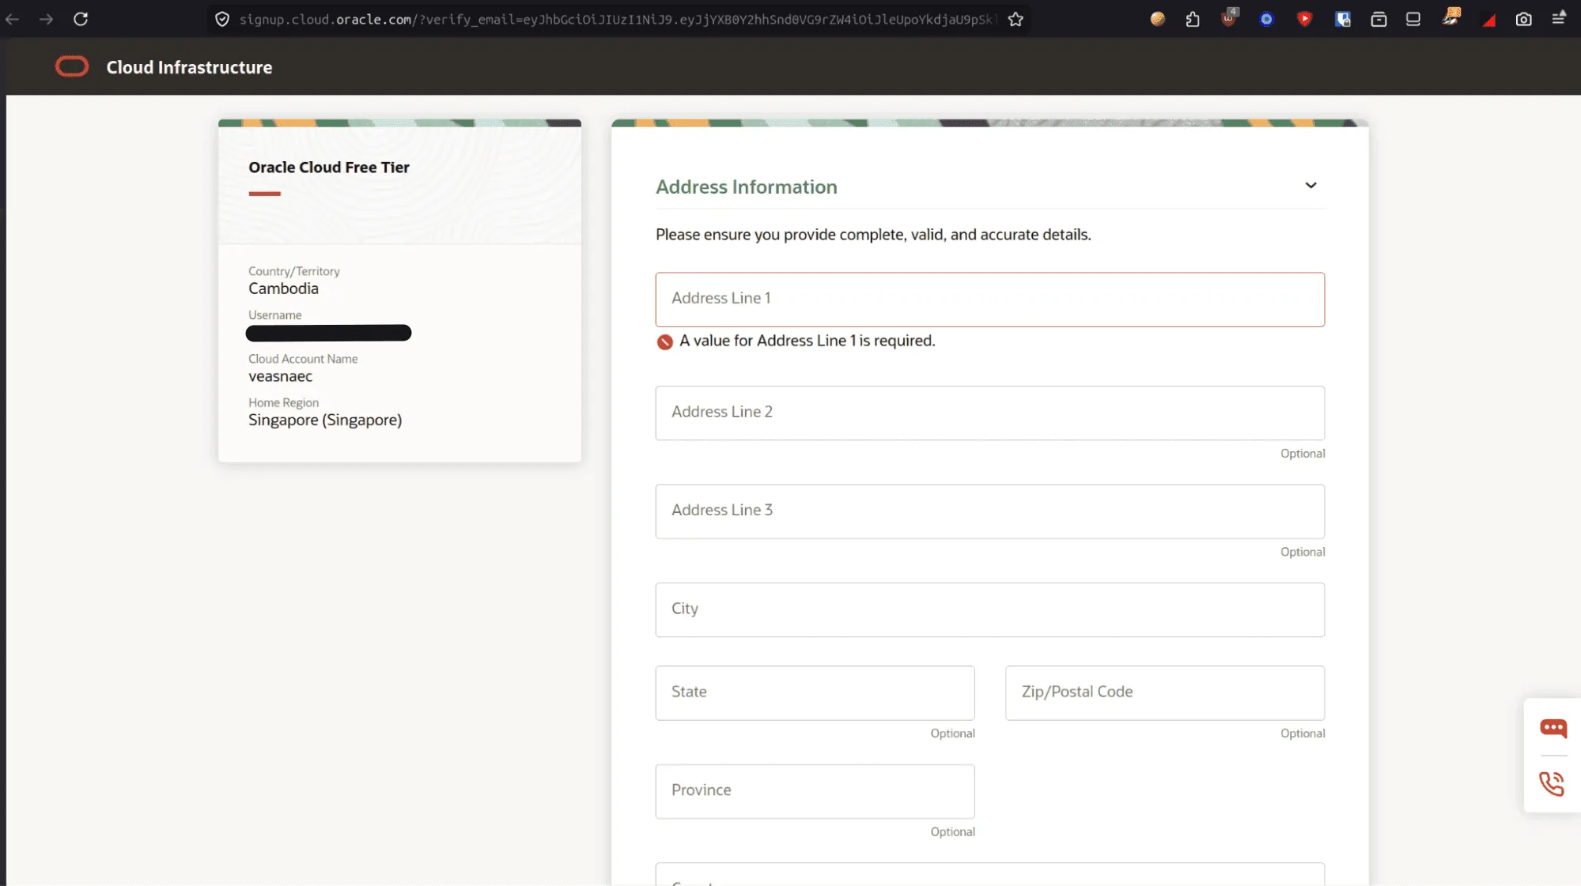Image resolution: width=1581 pixels, height=886 pixels.
Task: Open the uBlock Origin extension with badge 4
Action: (1229, 17)
